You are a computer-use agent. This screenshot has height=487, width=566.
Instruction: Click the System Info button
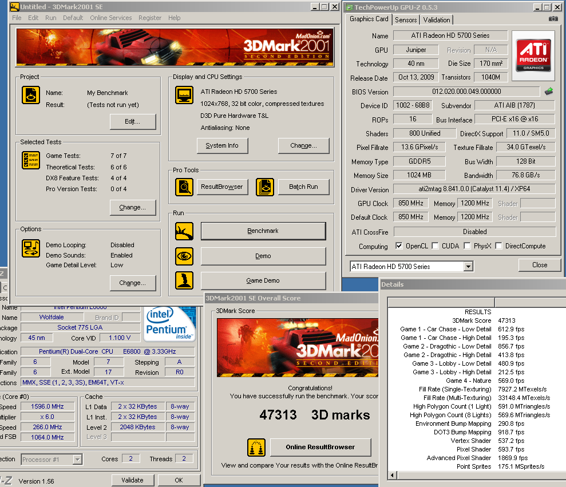222,145
